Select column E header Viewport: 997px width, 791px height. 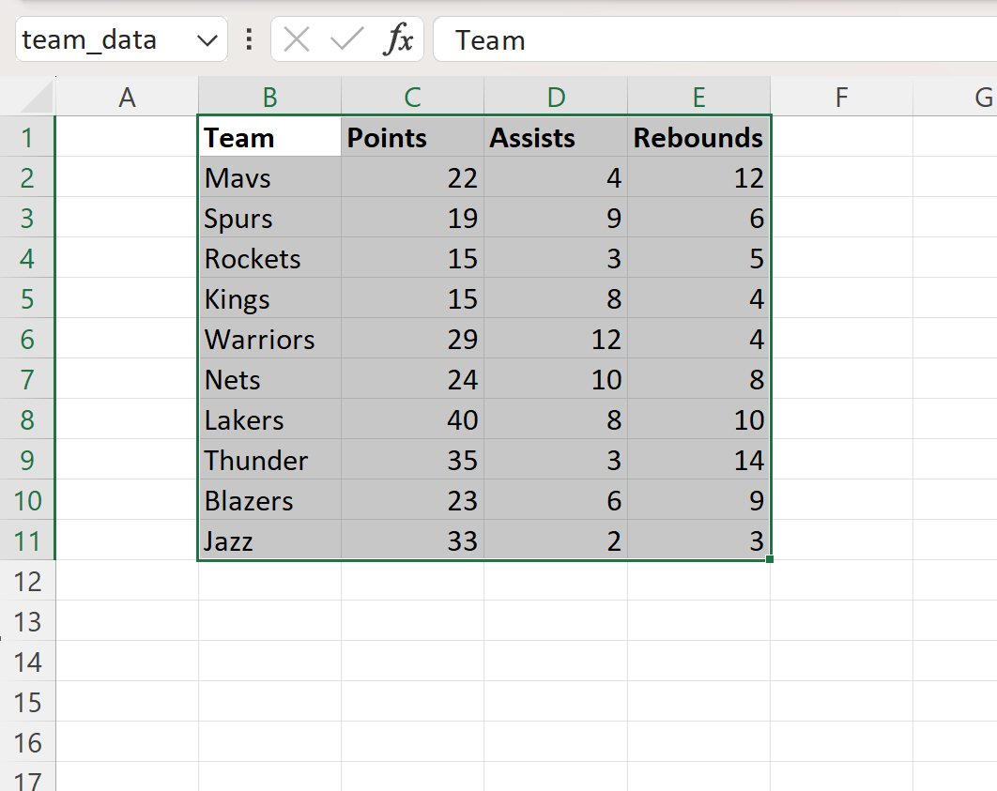pyautogui.click(x=698, y=97)
